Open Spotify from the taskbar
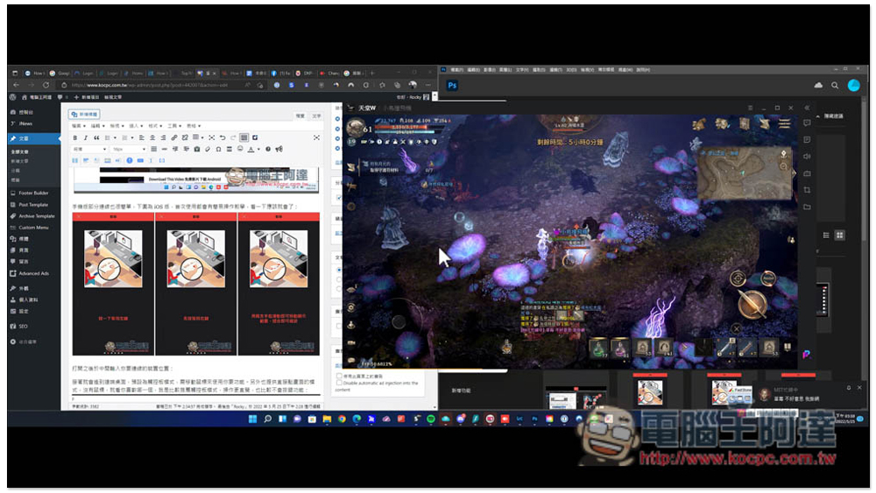Screen dimensions: 876x493 tap(431, 419)
